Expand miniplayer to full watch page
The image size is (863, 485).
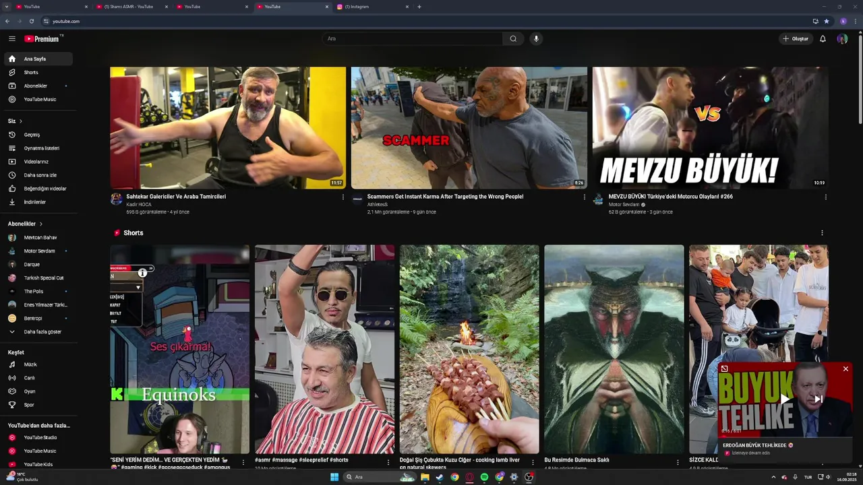724,369
